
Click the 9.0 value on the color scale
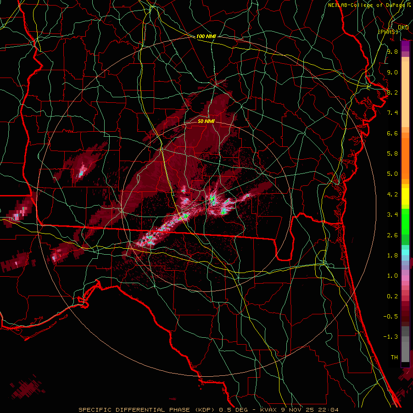(392, 72)
